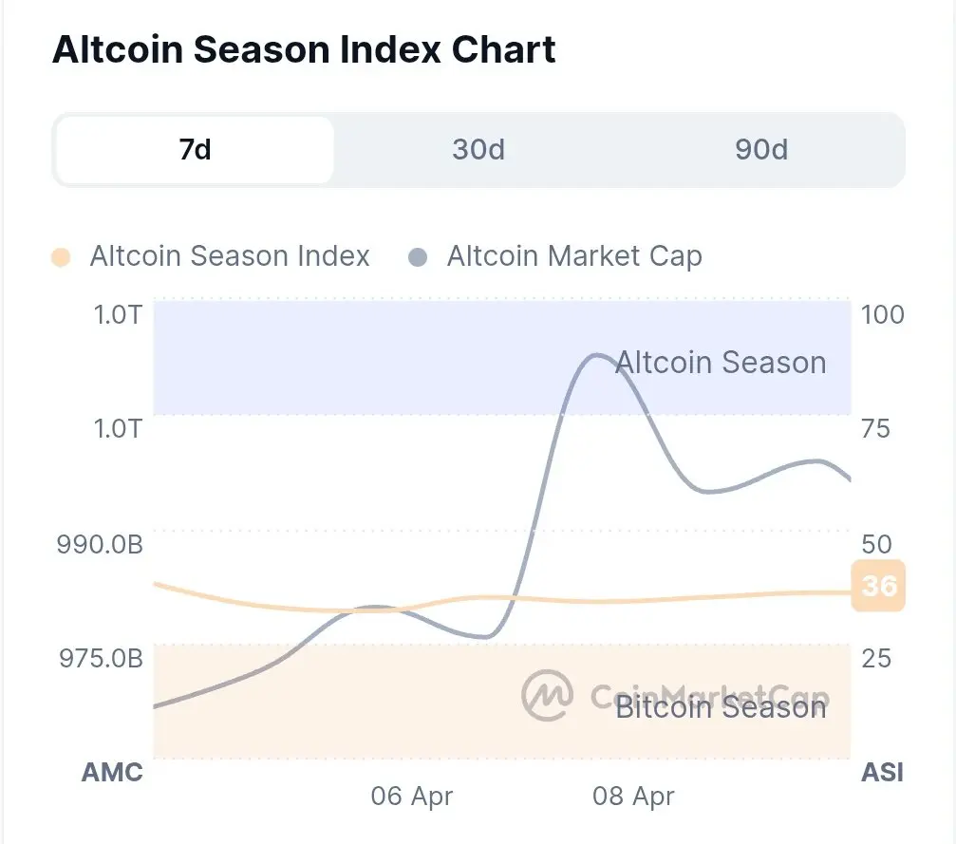Click the ASI axis label
The width and height of the screenshot is (956, 844).
(x=882, y=772)
